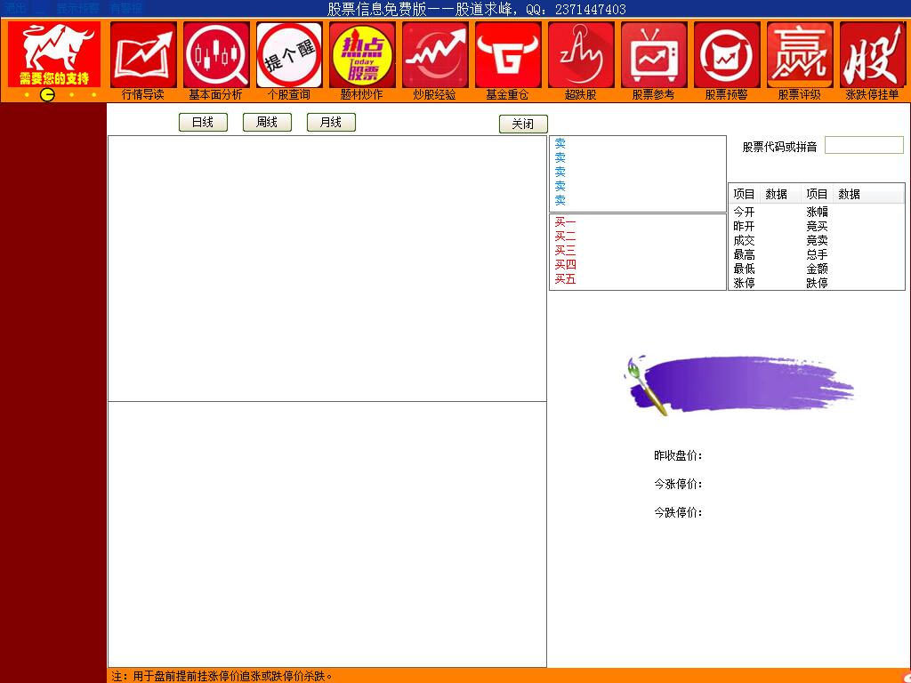Open 个股查询 individual stock lookup
911x683 pixels.
pyautogui.click(x=288, y=53)
